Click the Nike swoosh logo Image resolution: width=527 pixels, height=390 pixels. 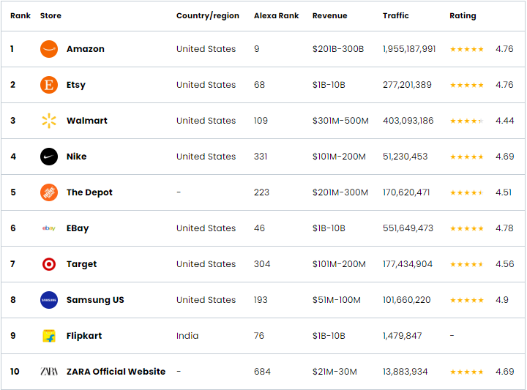(x=49, y=157)
